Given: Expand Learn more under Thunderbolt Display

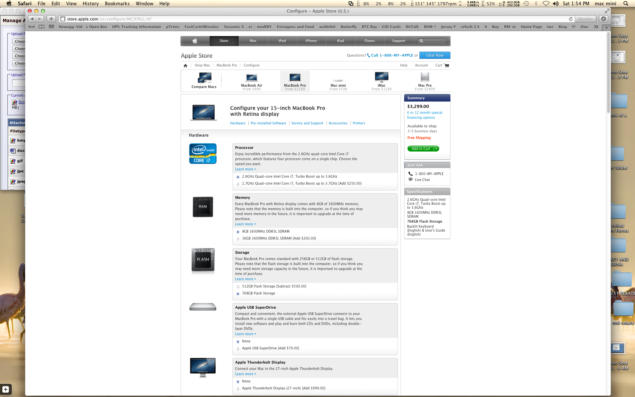Looking at the screenshot, I should pos(245,374).
